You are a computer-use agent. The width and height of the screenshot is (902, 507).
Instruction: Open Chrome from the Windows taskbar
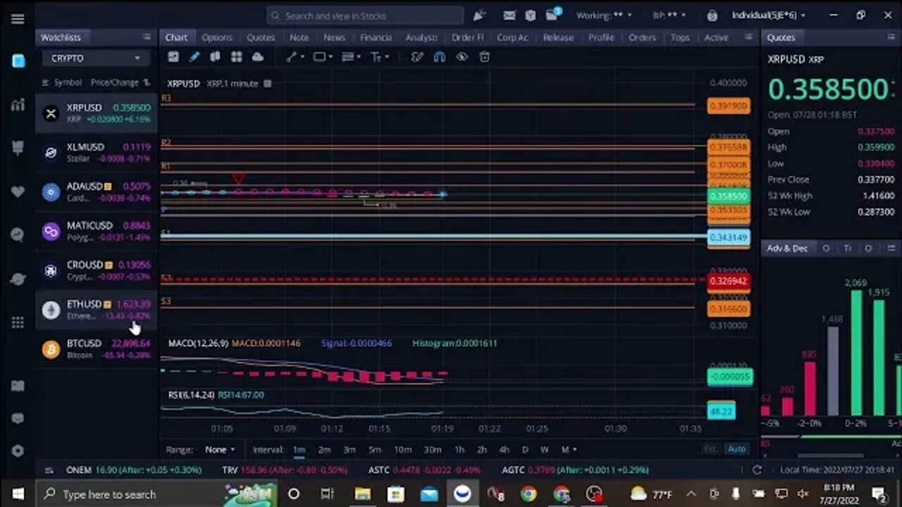pyautogui.click(x=528, y=494)
